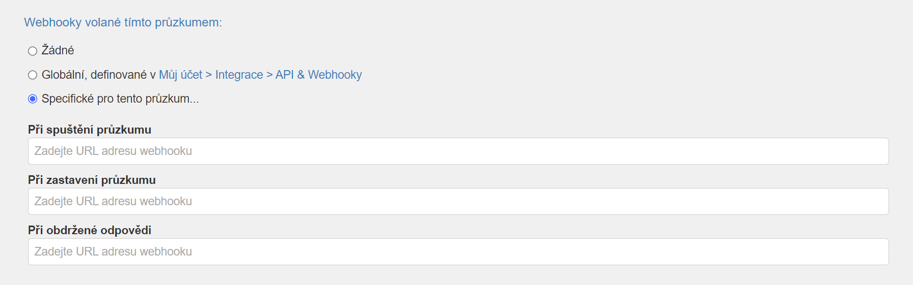This screenshot has height=285, width=913.
Task: Click the "Specifické pro tento průzkum..." label text
Action: (x=120, y=99)
